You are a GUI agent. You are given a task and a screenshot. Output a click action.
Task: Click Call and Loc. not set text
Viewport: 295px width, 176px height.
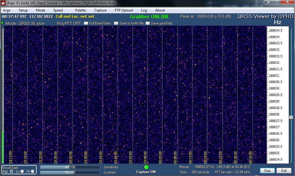tap(75, 16)
